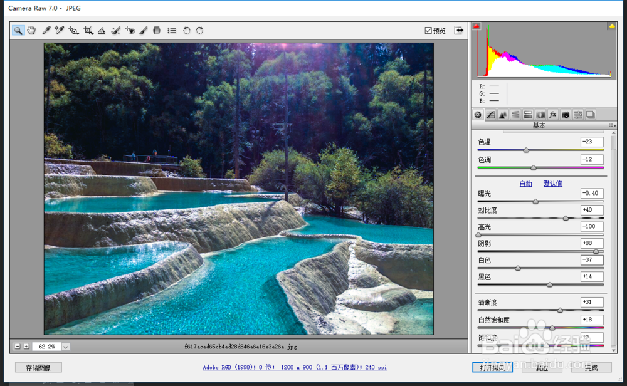Activate the Crop tool
Image resolution: width=627 pixels, height=386 pixels.
[x=88, y=30]
